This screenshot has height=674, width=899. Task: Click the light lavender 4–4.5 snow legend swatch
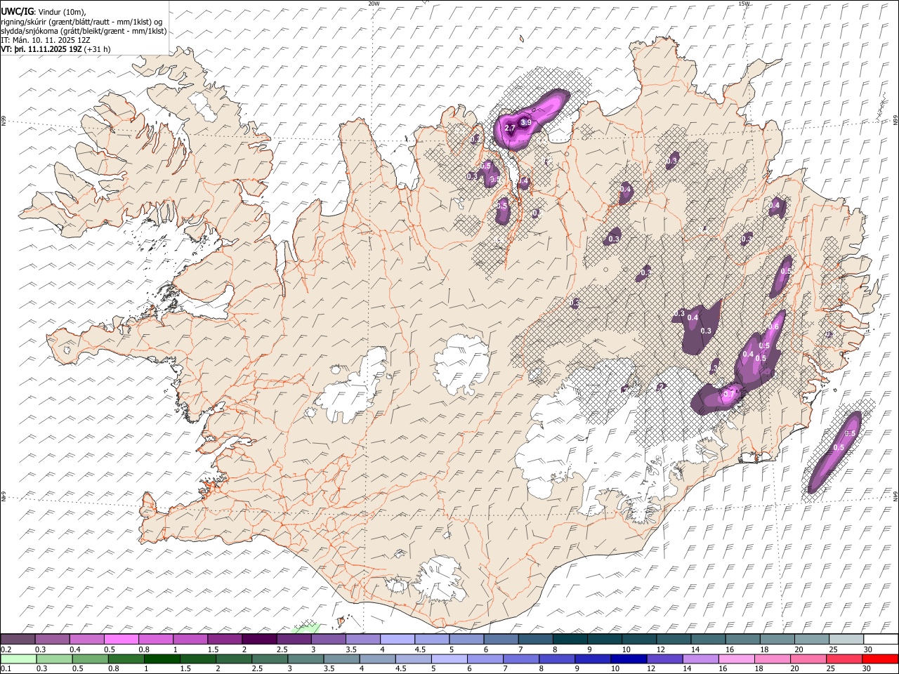point(397,640)
